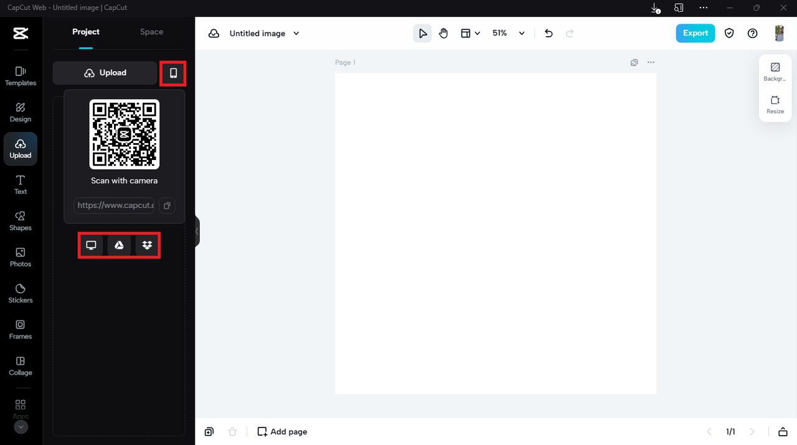Upload from Google Drive icon

tap(119, 245)
